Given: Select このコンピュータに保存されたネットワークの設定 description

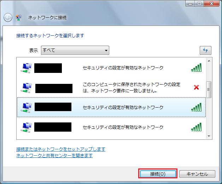Looking at the screenshot, I should tap(132, 87).
